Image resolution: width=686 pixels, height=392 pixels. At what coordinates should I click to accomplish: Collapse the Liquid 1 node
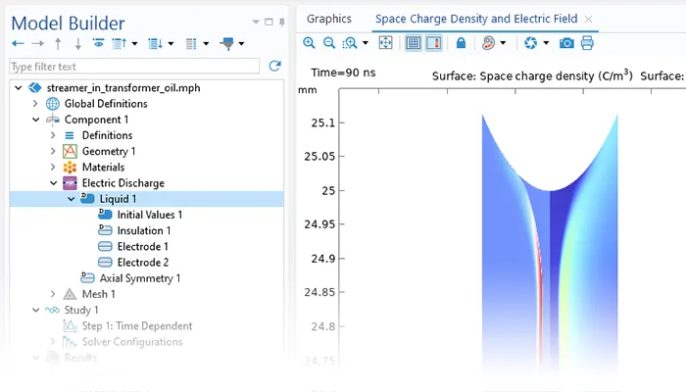(x=72, y=199)
